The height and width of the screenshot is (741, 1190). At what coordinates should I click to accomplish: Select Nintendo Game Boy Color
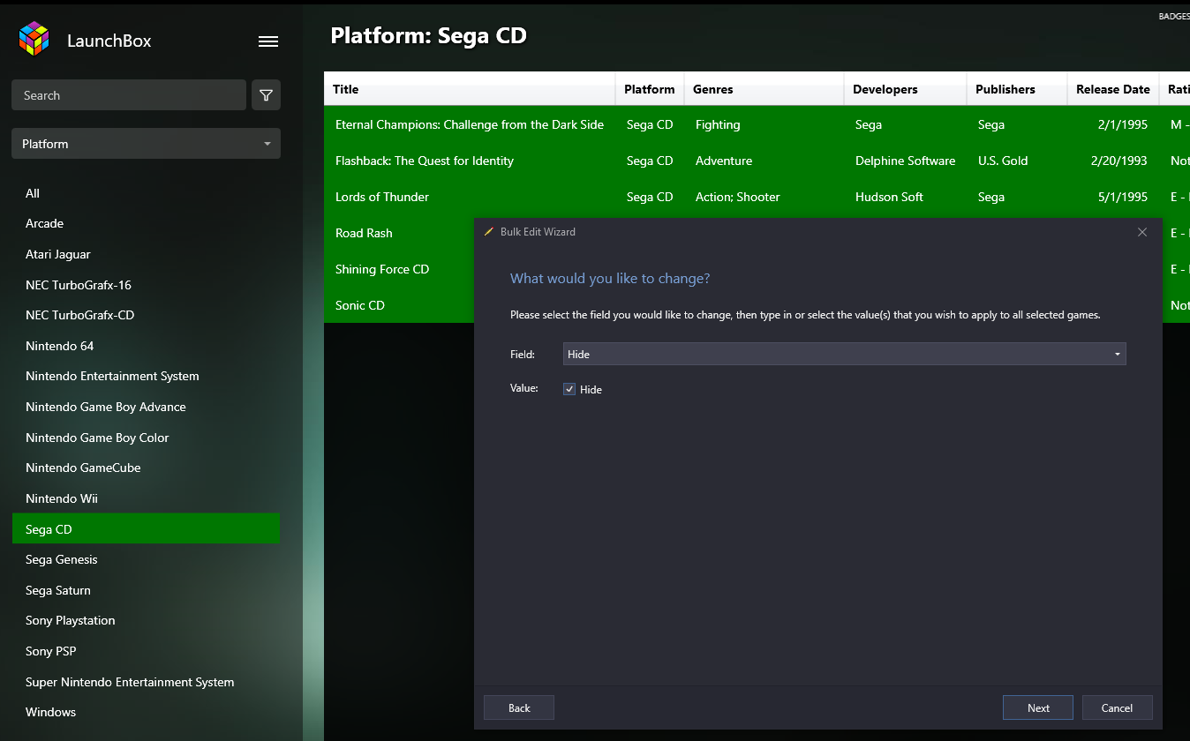coord(146,438)
